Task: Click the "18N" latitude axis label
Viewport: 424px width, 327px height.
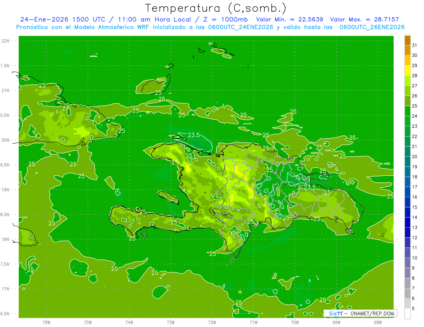Action: click(5, 239)
